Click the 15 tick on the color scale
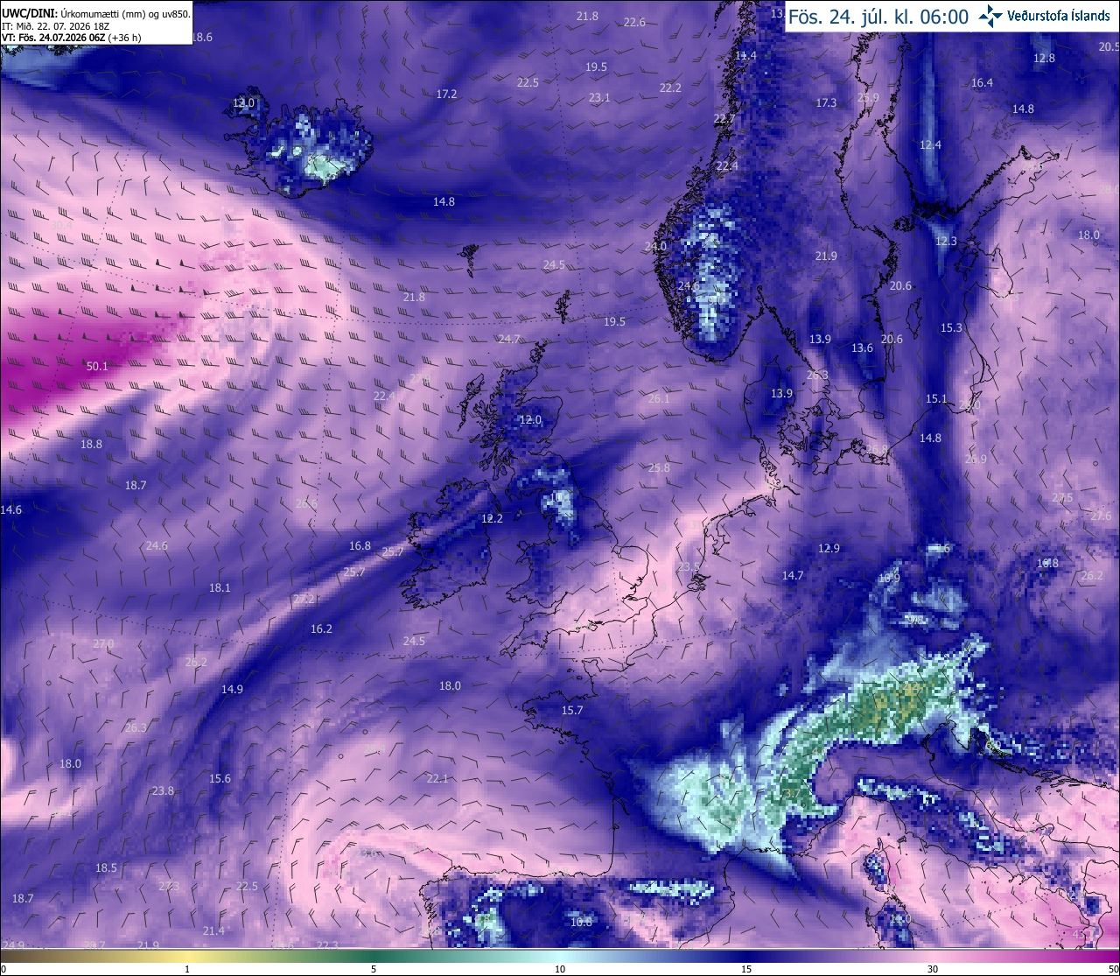The image size is (1120, 976). (x=746, y=970)
